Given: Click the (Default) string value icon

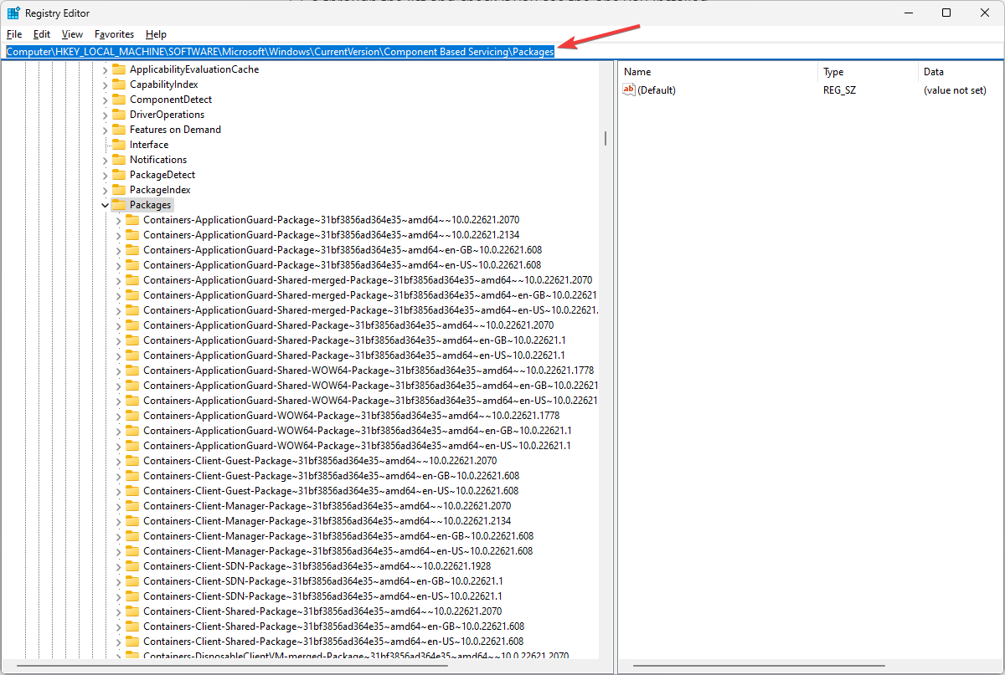Looking at the screenshot, I should (x=629, y=89).
